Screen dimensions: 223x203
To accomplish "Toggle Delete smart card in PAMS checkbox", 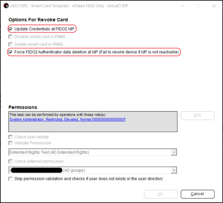I will pyautogui.click(x=11, y=44).
